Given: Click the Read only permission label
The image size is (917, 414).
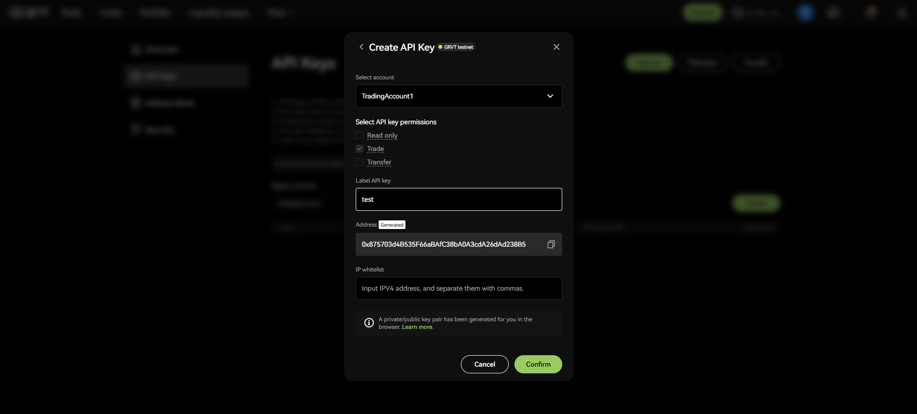Looking at the screenshot, I should click(x=382, y=135).
